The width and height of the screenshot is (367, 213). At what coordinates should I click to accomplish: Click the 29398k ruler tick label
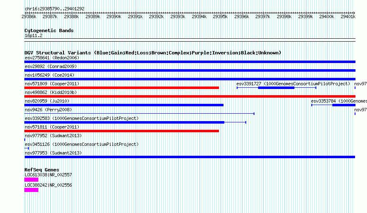pyautogui.click(x=284, y=16)
